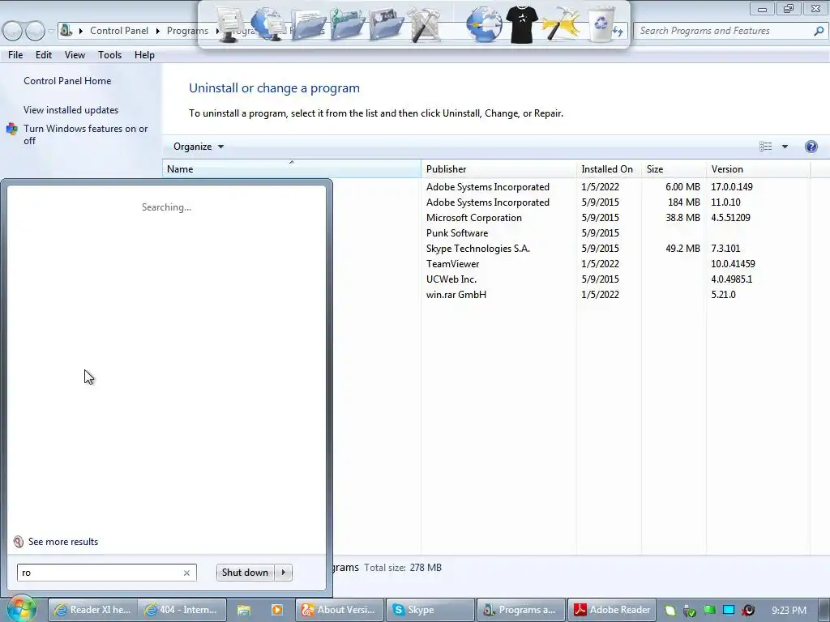The image size is (830, 622).
Task: Expand the arrow after Control Panel breadcrumb
Action: (158, 31)
